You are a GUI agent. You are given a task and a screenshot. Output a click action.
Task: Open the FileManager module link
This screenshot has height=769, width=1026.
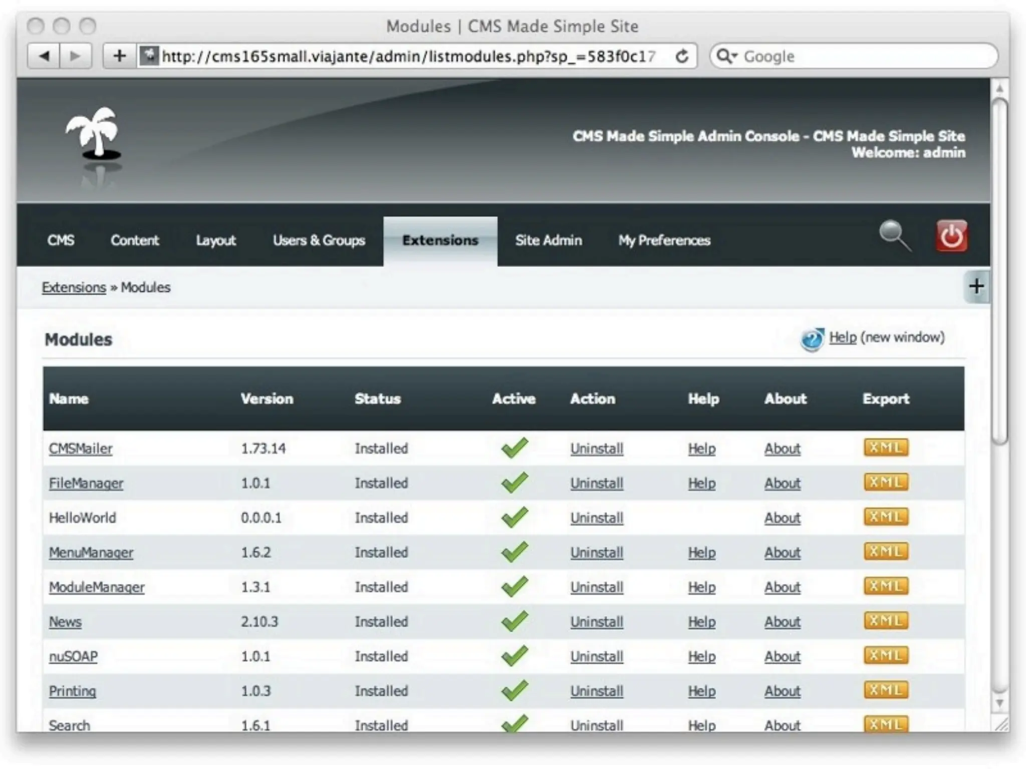(86, 483)
